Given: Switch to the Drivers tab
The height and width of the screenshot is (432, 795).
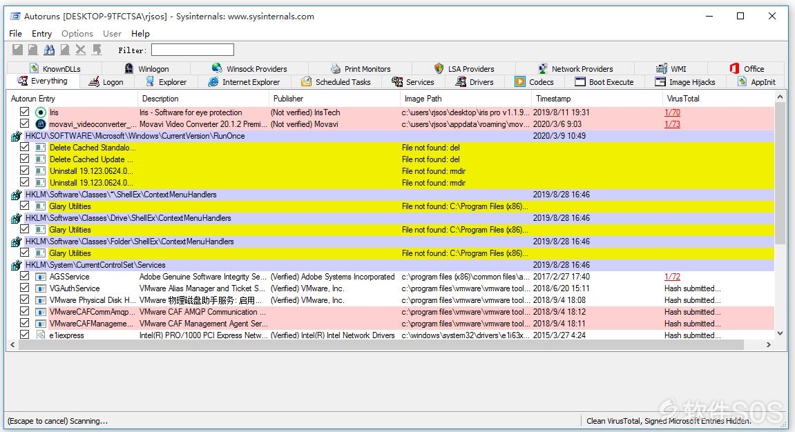Looking at the screenshot, I should tap(475, 81).
